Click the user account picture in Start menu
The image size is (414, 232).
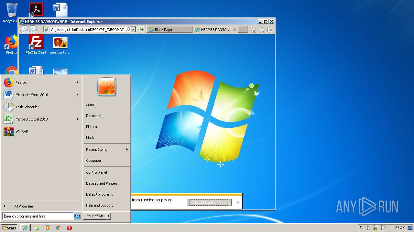click(107, 87)
